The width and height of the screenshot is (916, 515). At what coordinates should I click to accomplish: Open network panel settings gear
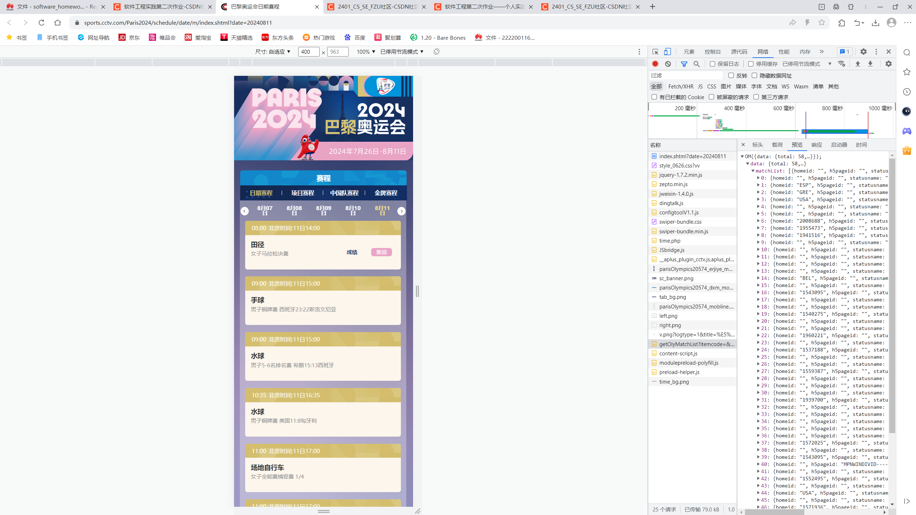point(888,64)
